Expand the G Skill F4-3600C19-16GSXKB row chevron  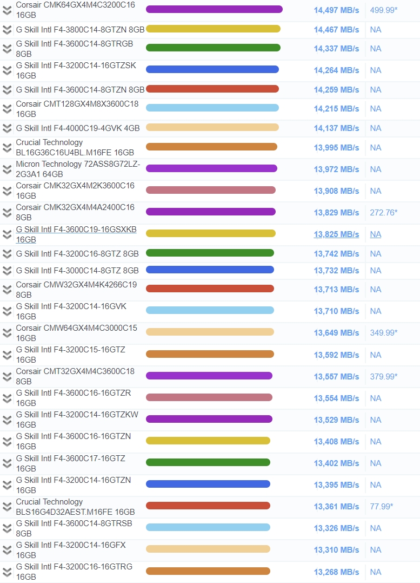[7, 234]
